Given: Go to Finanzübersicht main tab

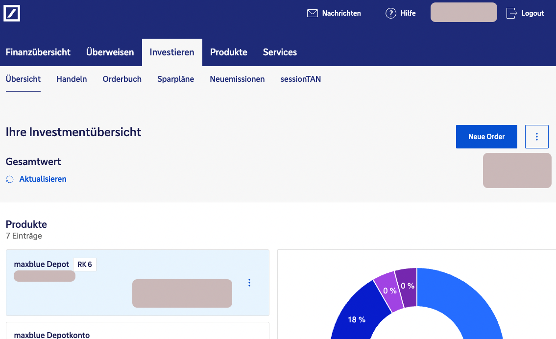Looking at the screenshot, I should tap(38, 52).
